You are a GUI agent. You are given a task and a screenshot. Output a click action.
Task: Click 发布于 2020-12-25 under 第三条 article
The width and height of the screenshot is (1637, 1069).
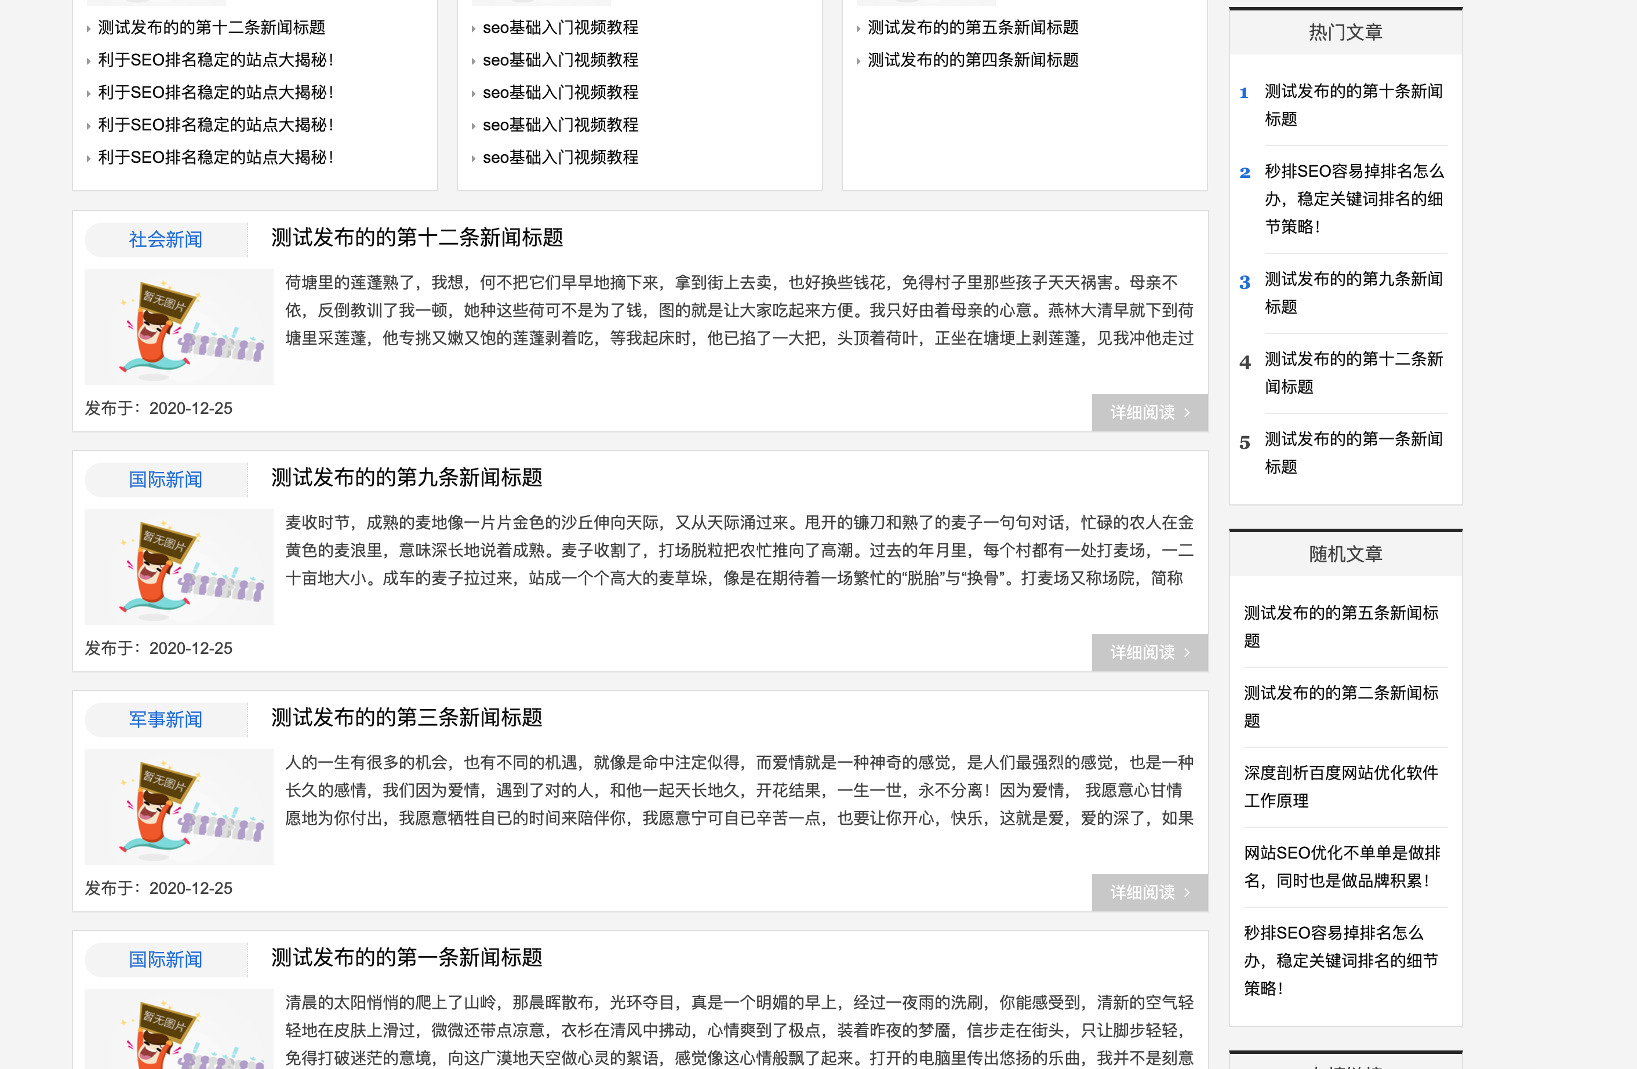[158, 889]
